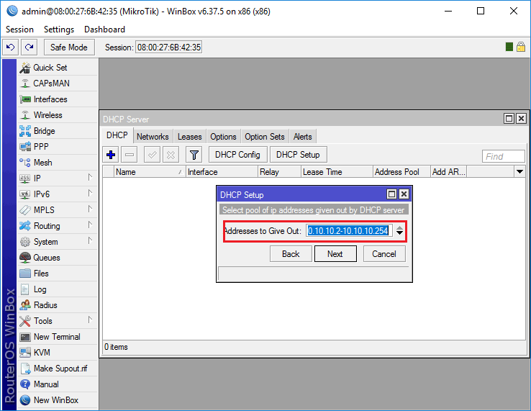Close the DHCP Setup dialog
531x411 pixels.
point(404,194)
